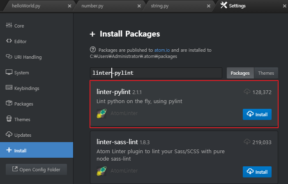Click the plus icon before Install Packages
This screenshot has height=184, width=288.
point(92,34)
